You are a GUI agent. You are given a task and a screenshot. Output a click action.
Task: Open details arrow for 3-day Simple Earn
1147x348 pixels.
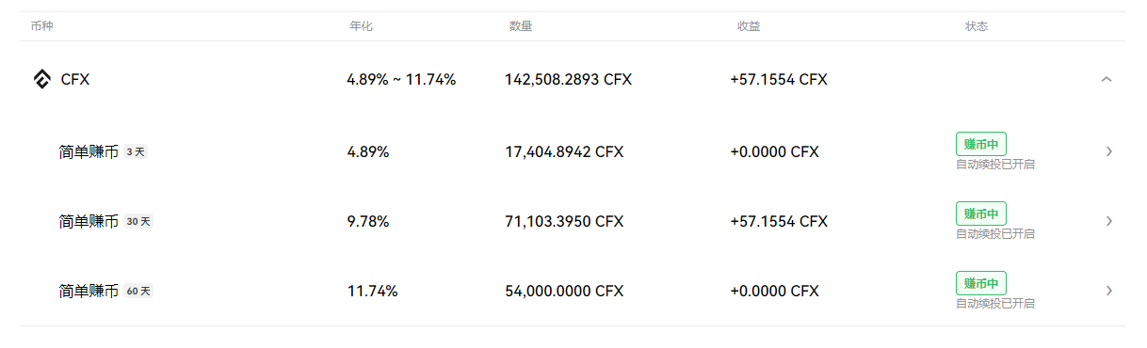click(x=1109, y=150)
